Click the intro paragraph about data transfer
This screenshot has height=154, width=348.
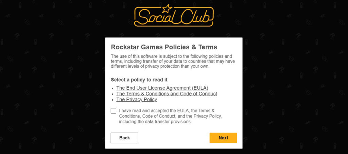[173, 61]
